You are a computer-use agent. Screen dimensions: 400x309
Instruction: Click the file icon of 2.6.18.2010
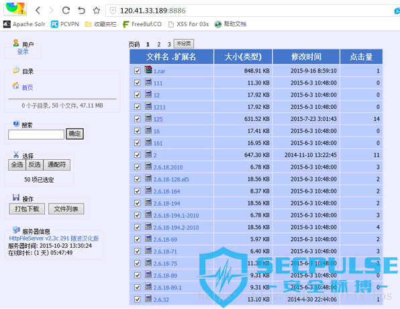(x=148, y=166)
